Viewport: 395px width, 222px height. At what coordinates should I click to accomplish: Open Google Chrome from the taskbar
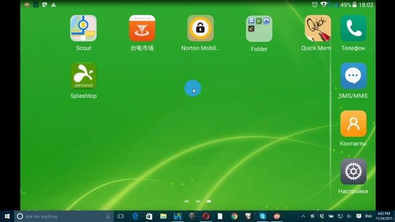click(x=235, y=216)
